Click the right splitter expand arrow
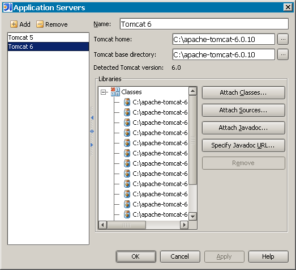This screenshot has height=270, width=296. (92, 145)
